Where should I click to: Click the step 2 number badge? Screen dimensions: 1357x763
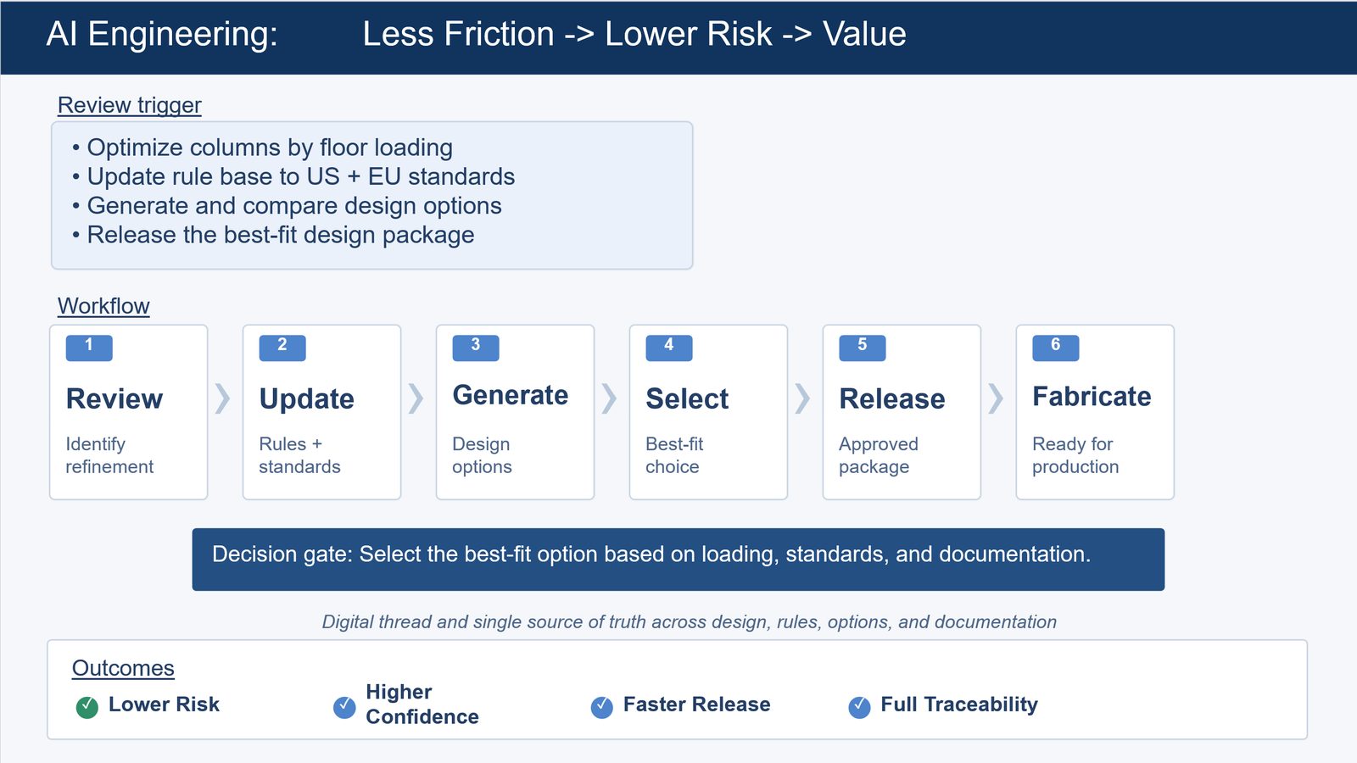coord(282,348)
